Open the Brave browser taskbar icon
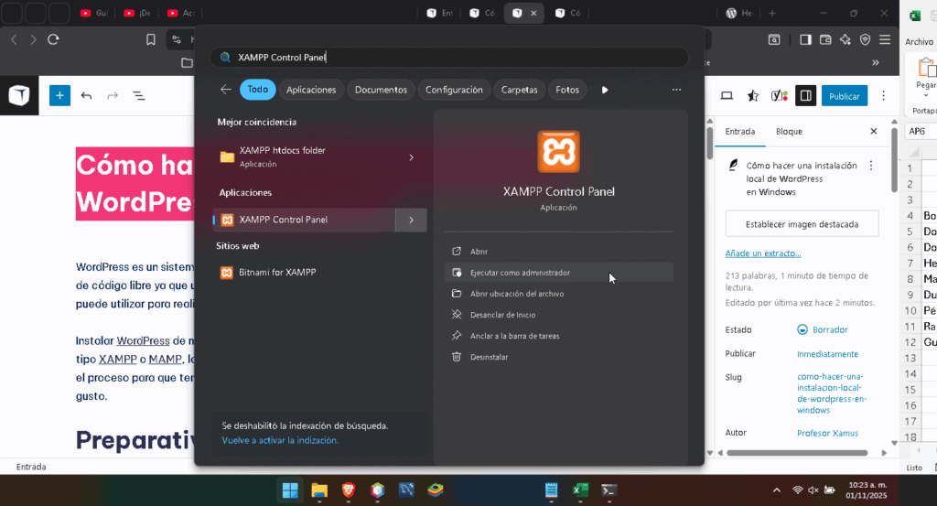Viewport: 937px width, 506px height. click(349, 490)
